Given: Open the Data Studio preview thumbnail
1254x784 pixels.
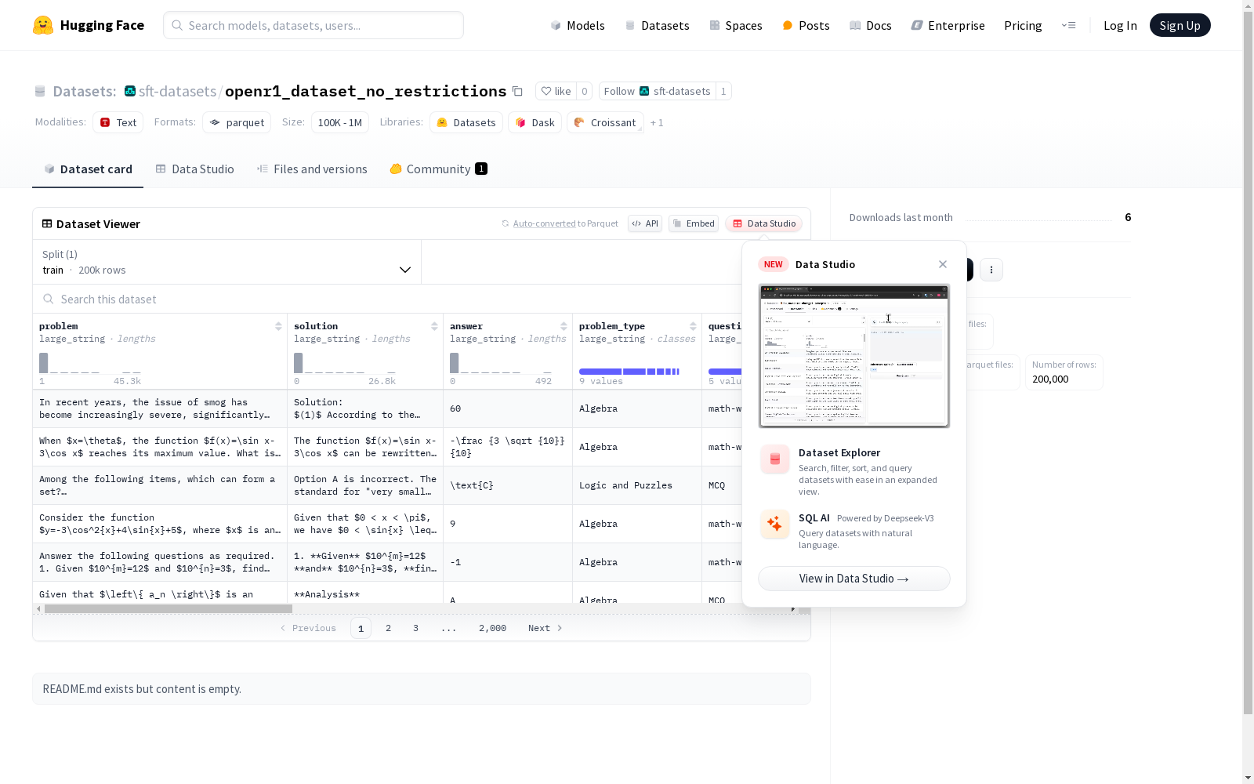Looking at the screenshot, I should (854, 356).
